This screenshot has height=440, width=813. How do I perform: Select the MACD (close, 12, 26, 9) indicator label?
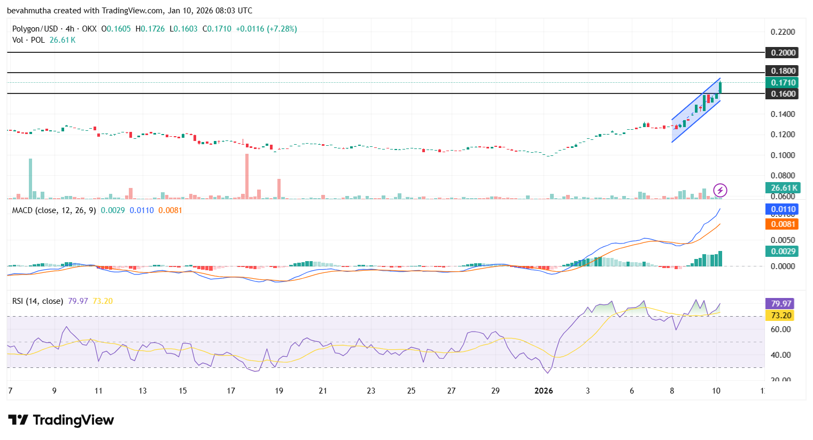tap(52, 211)
